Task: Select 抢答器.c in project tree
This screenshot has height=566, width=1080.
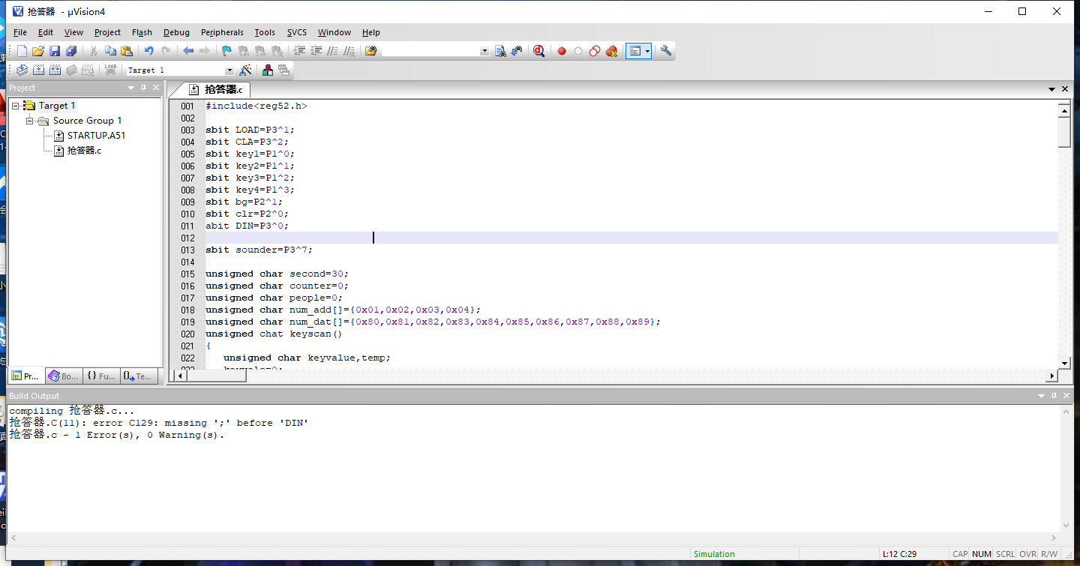Action: point(84,151)
